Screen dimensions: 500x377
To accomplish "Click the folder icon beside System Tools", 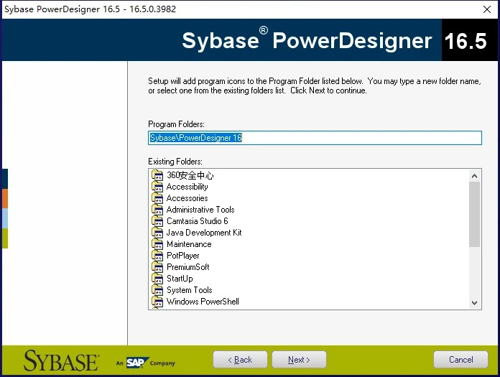I will click(157, 289).
